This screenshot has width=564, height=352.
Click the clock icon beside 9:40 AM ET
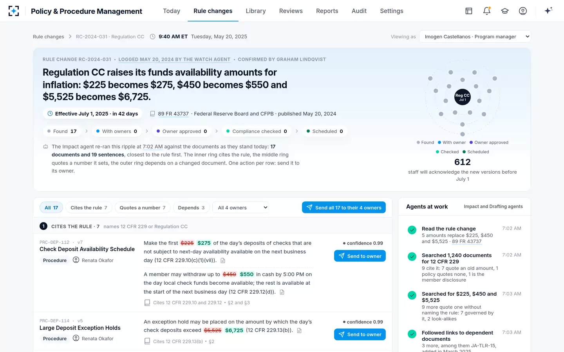(x=153, y=37)
